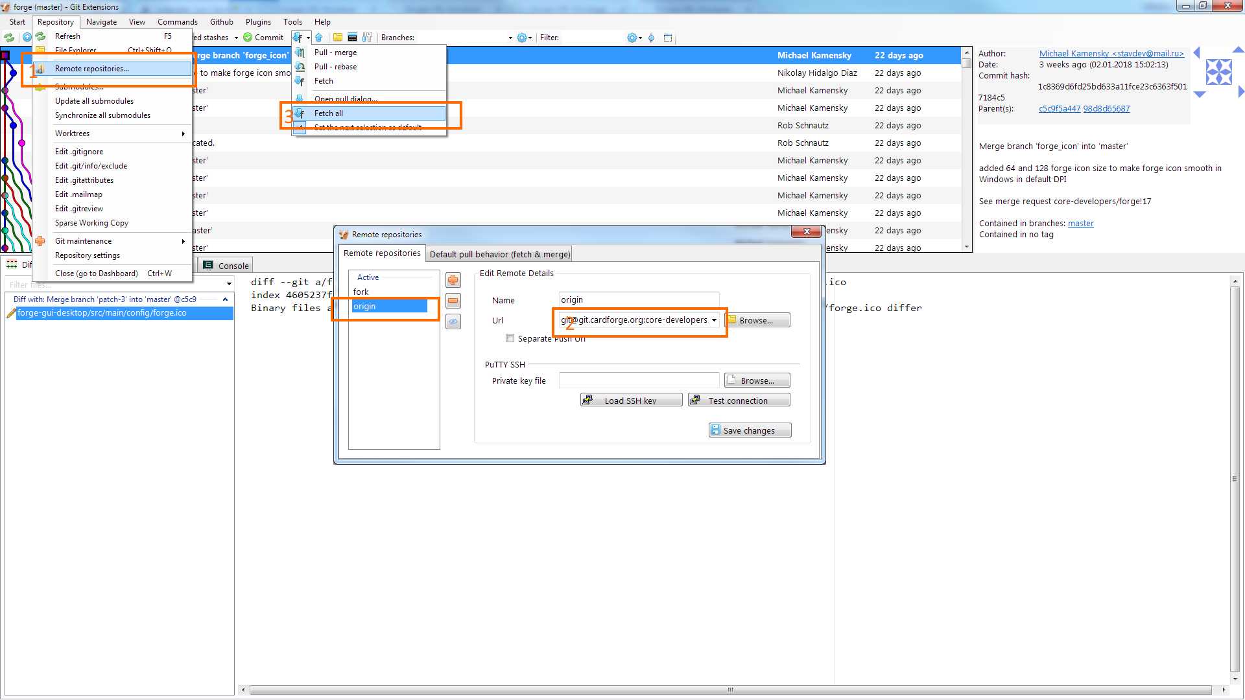Image resolution: width=1245 pixels, height=700 pixels.
Task: Click into the Private key file field
Action: [639, 380]
